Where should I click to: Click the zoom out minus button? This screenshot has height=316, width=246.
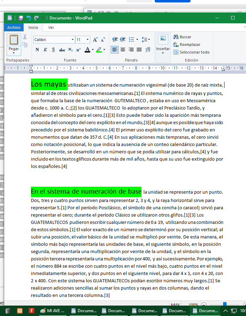point(204,304)
